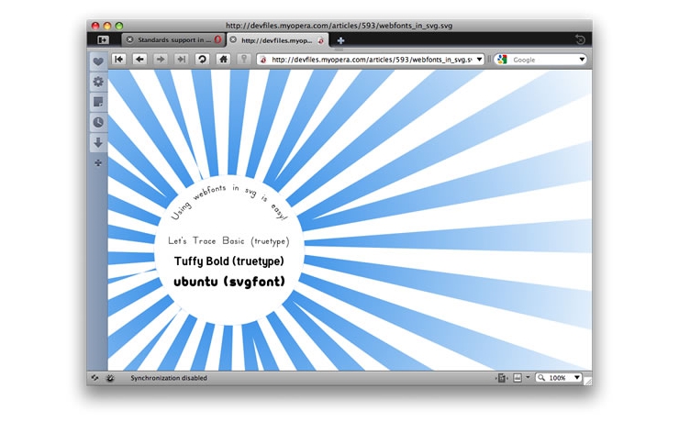Open a new tab with plus button
This screenshot has height=422, width=679.
[x=340, y=40]
